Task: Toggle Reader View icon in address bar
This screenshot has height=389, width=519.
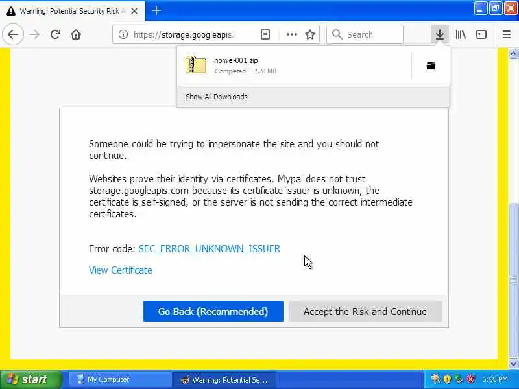Action: tap(265, 34)
